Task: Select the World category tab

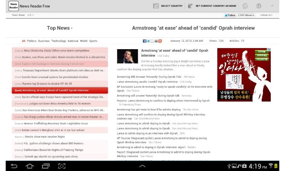Action: click(x=84, y=41)
